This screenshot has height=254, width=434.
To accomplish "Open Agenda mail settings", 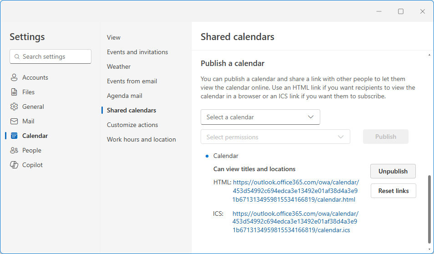I will [x=125, y=96].
